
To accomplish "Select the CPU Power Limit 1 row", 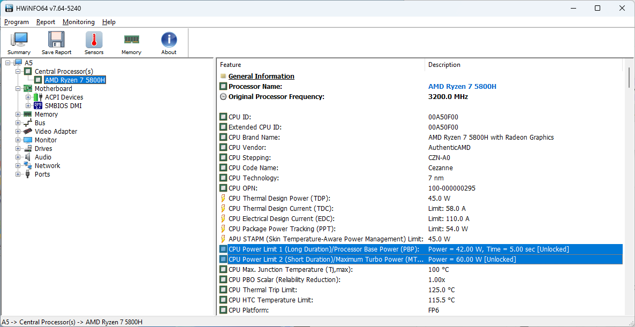I will tap(420, 249).
